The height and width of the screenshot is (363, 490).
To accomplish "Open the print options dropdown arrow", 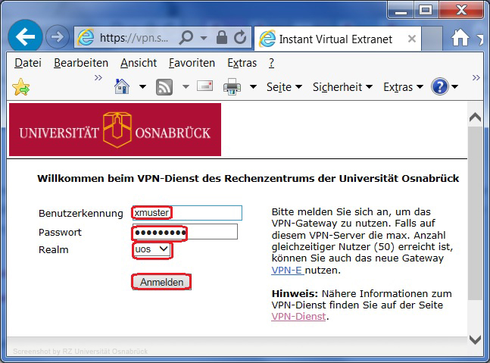I will [253, 86].
